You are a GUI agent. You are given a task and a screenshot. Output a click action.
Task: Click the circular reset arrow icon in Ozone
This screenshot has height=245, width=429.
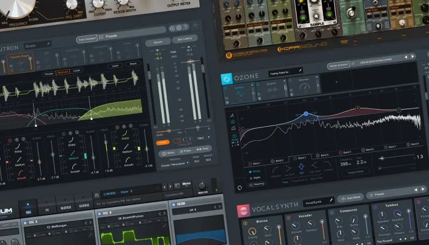pos(240,187)
